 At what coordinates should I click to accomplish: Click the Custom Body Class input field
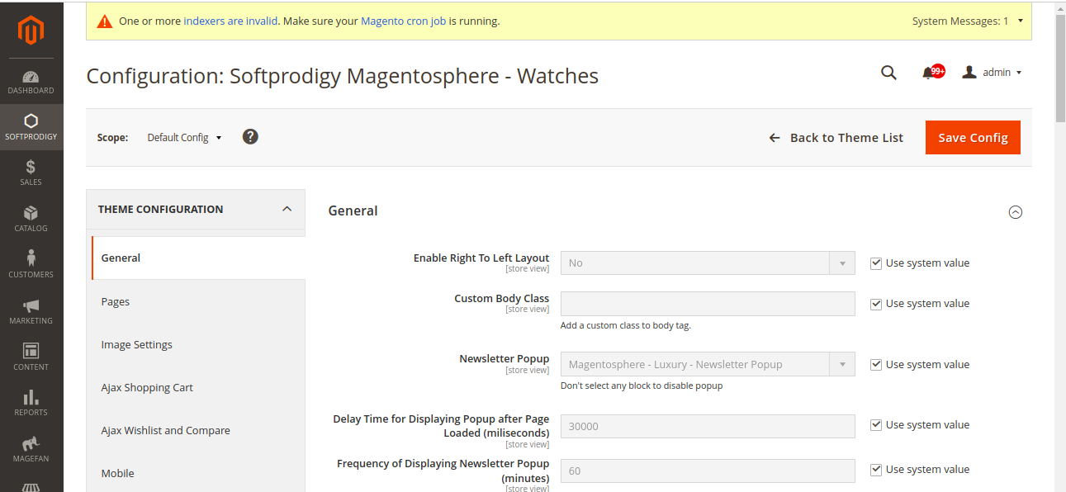click(x=708, y=304)
